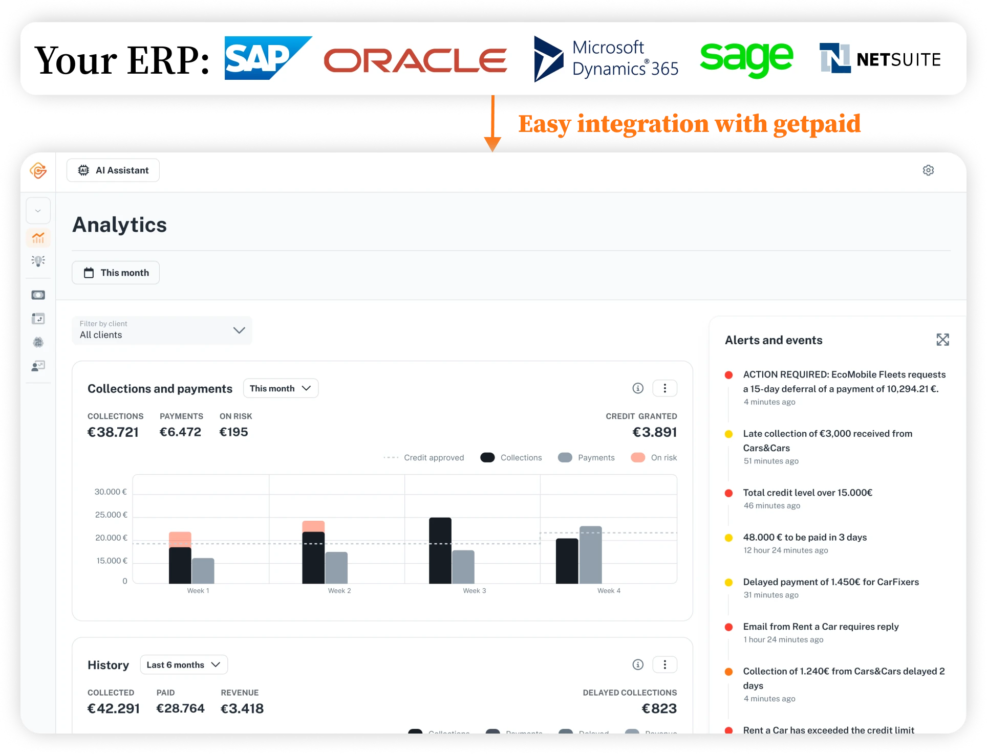Click the €3.418 revenue value
This screenshot has height=754, width=987.
242,708
